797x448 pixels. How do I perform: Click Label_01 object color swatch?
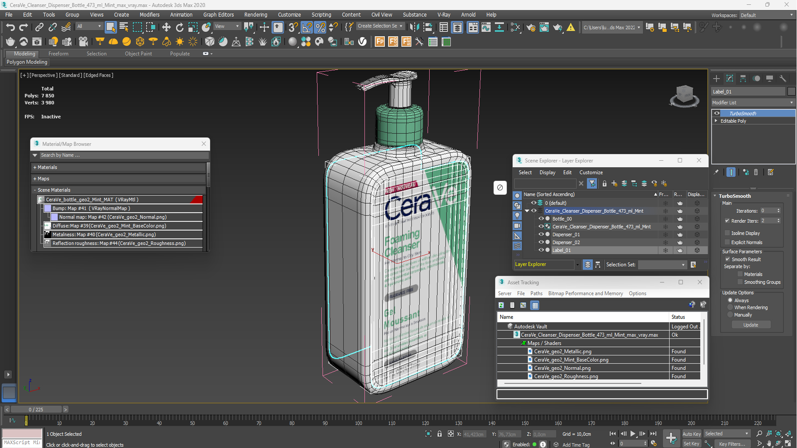point(791,92)
